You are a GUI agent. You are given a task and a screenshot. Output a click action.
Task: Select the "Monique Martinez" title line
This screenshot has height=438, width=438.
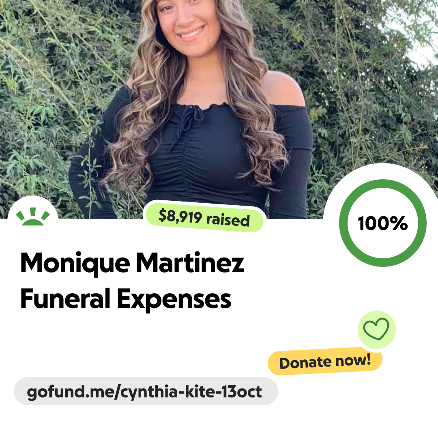(x=132, y=263)
